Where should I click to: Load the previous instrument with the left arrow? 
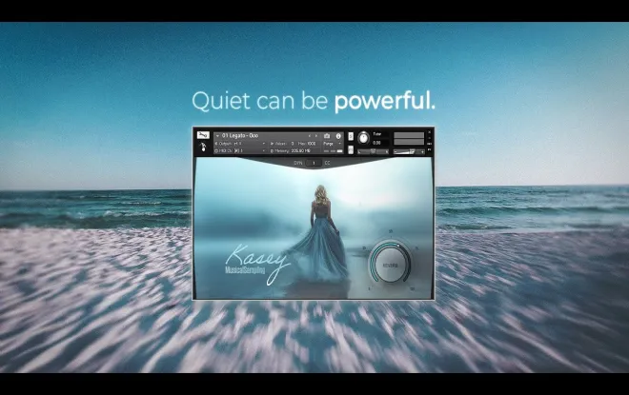coord(310,136)
